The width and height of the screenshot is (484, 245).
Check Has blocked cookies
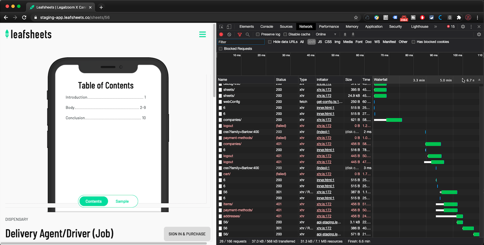coord(413,42)
